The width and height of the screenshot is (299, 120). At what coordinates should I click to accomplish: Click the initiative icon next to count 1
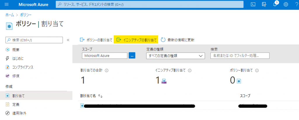[x=164, y=81]
